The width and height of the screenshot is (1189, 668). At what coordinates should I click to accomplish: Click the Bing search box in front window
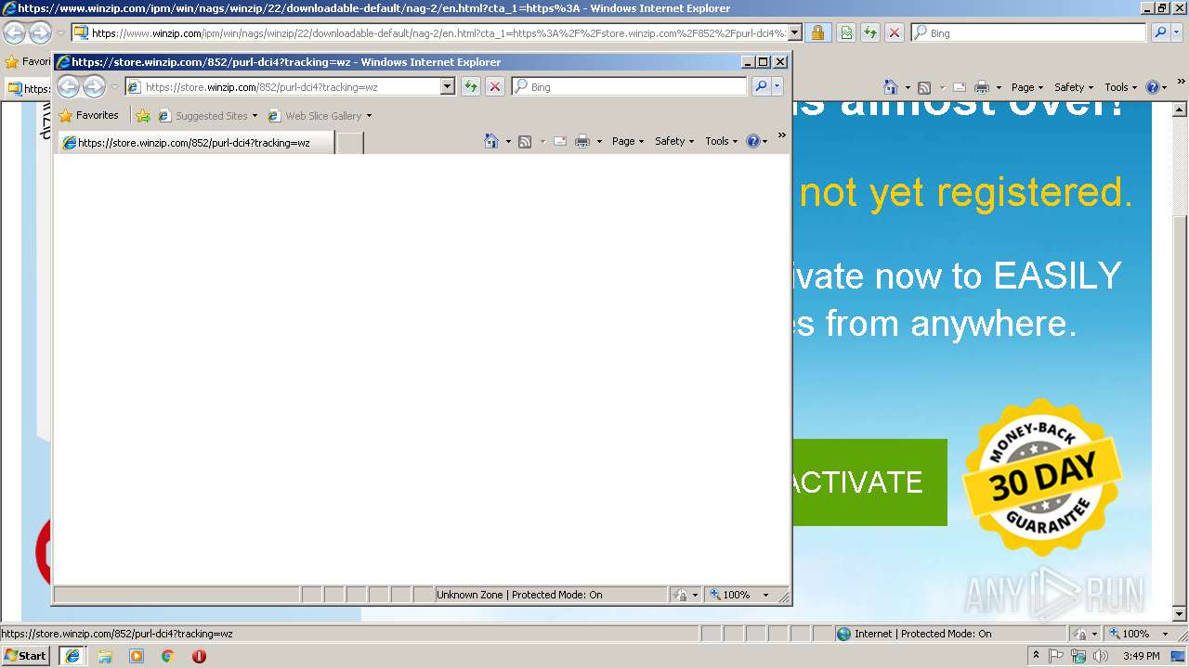tap(629, 86)
